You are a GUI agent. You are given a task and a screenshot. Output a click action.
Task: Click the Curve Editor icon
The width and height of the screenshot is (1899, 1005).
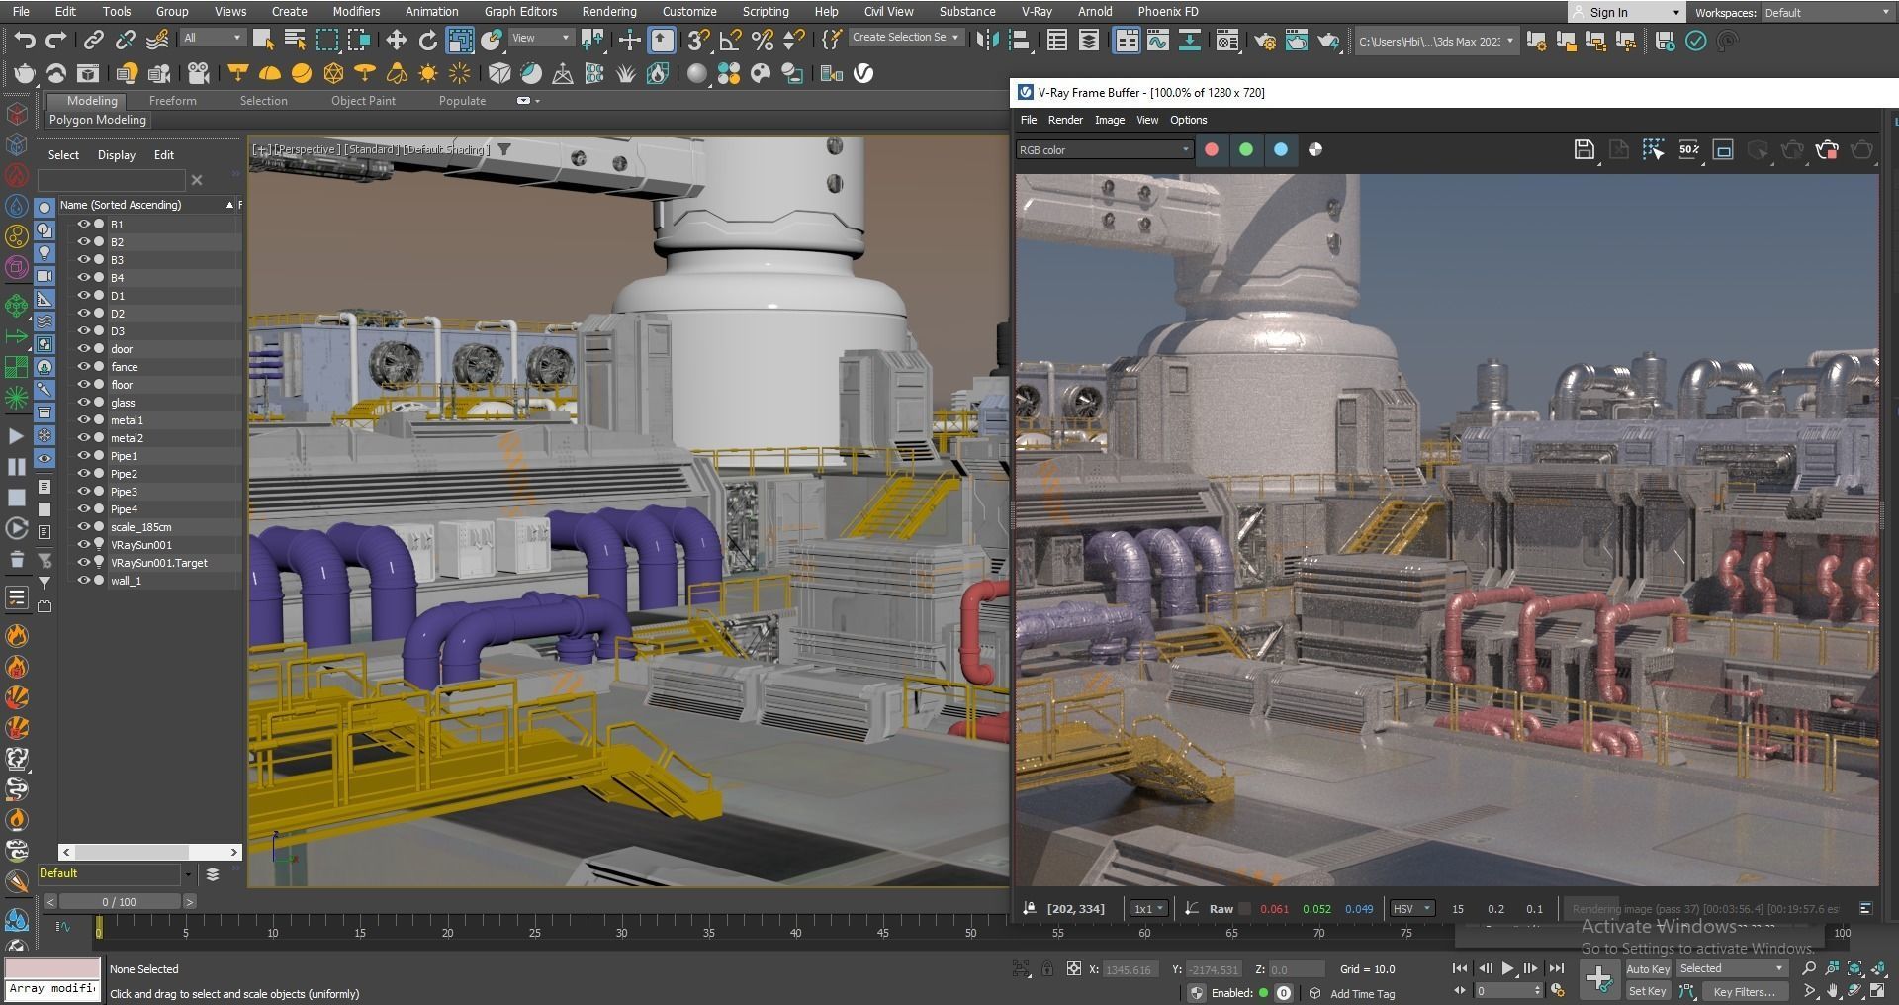(x=1157, y=41)
